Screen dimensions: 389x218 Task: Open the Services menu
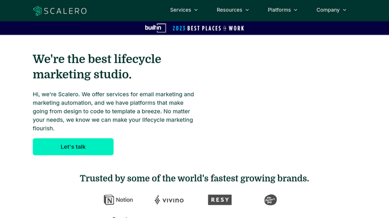(181, 10)
